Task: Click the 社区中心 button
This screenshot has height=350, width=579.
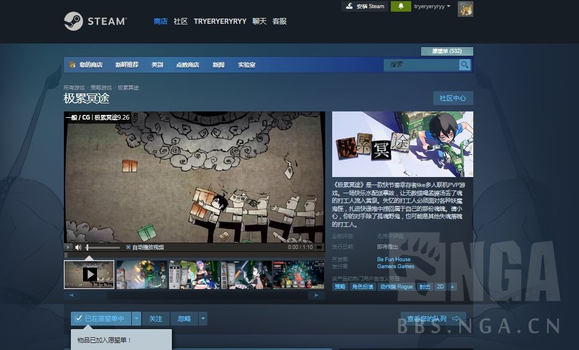Action: point(453,98)
